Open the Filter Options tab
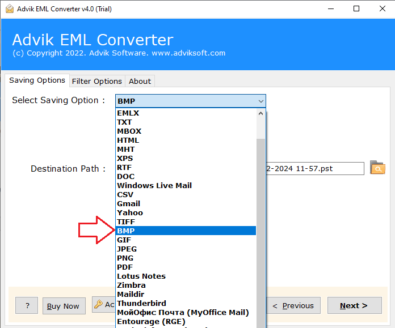The width and height of the screenshot is (395, 328). click(x=97, y=81)
